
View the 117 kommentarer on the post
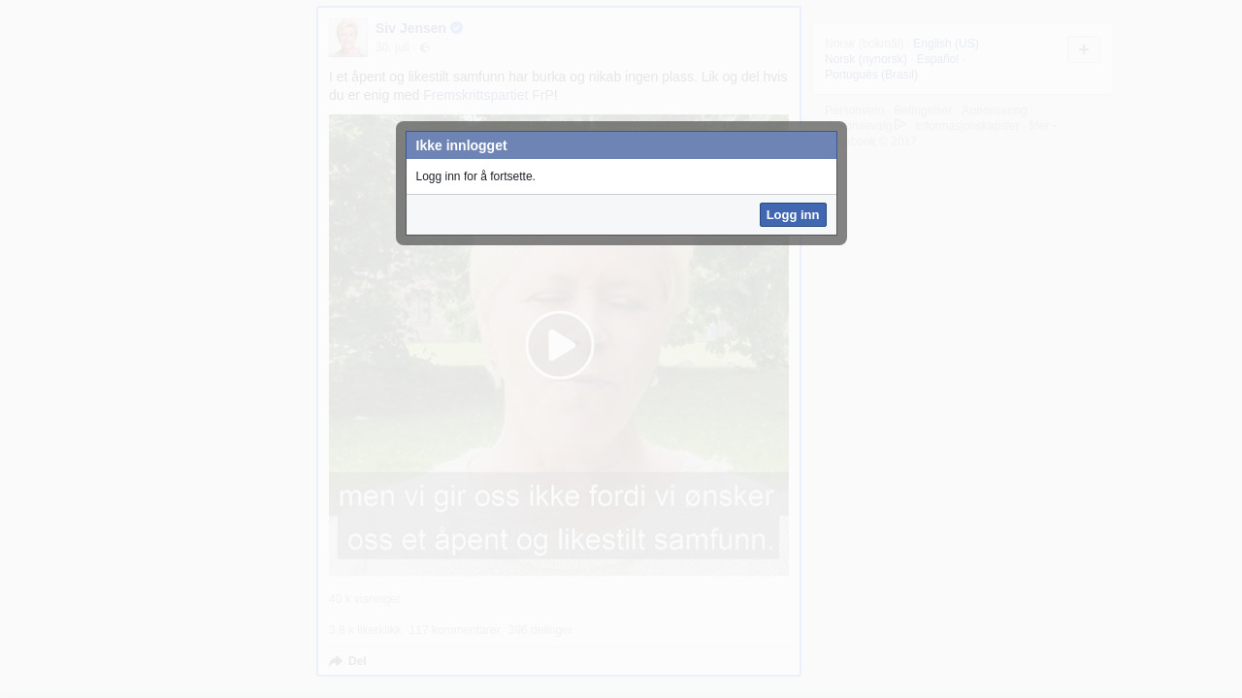tap(454, 630)
